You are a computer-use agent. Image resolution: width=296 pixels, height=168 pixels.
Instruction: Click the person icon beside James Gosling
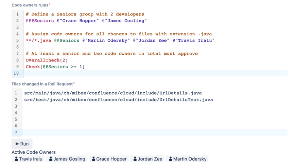click(x=51, y=159)
